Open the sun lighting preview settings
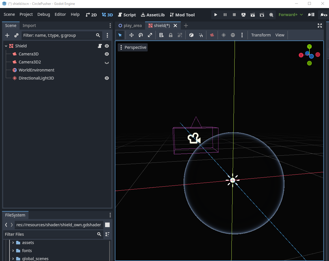 pos(223,35)
